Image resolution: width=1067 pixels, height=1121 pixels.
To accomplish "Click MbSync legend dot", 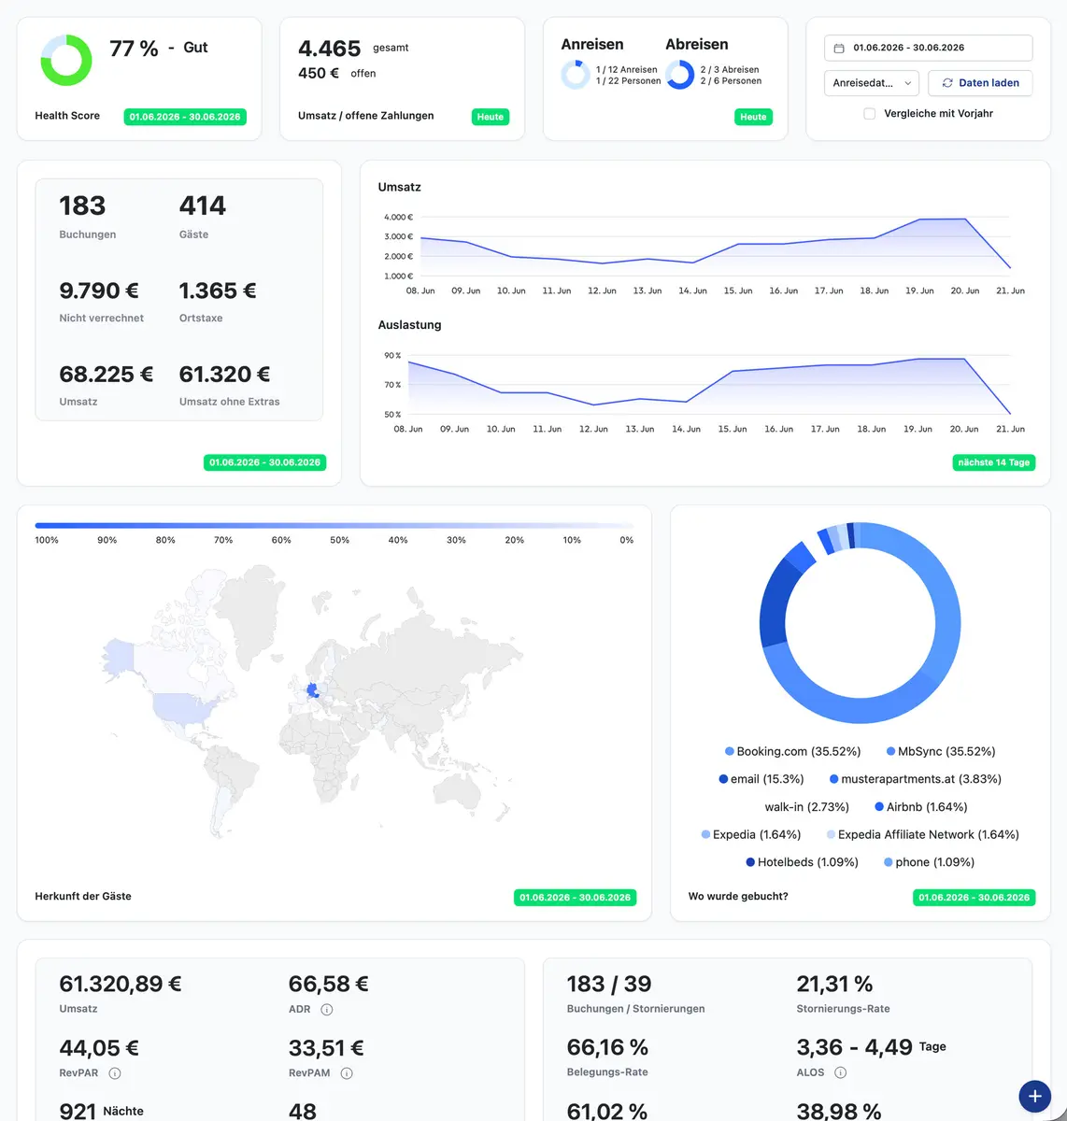I will 891,751.
